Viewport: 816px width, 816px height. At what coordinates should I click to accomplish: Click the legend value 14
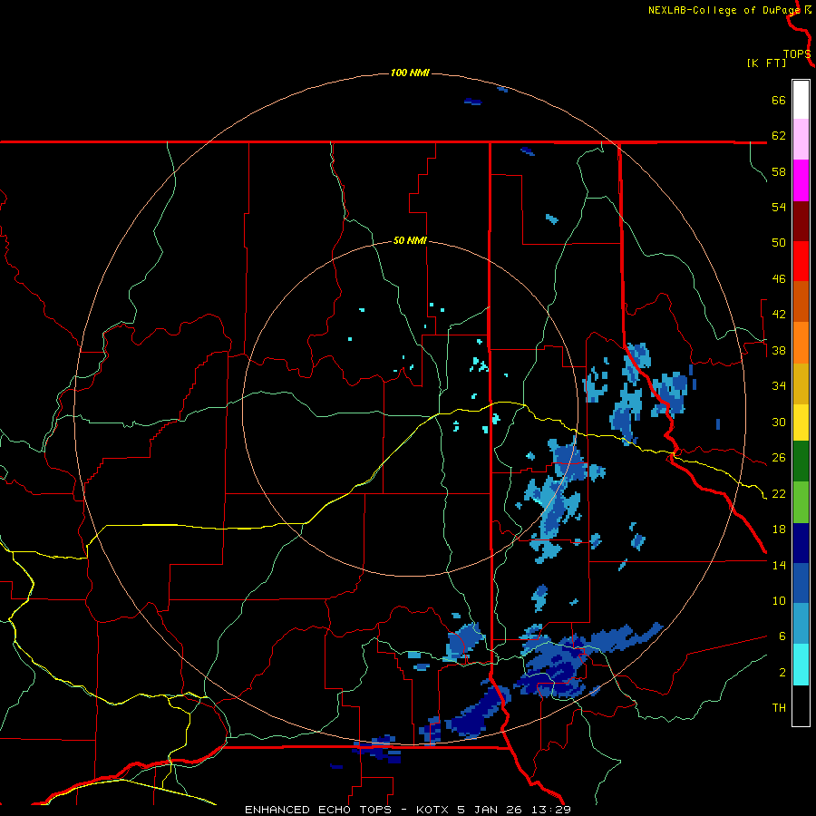pos(779,565)
